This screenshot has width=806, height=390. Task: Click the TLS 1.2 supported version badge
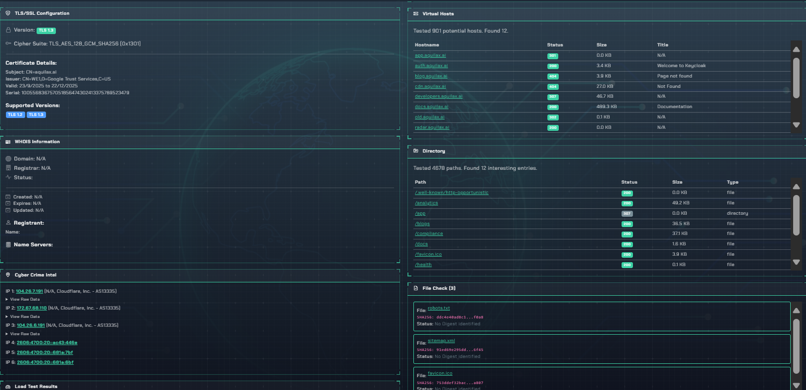click(15, 115)
